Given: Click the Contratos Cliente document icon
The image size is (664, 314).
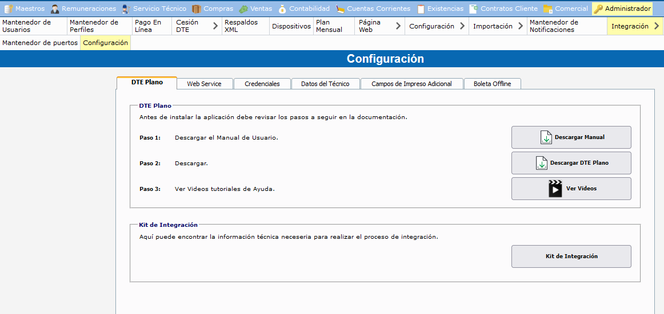Looking at the screenshot, I should [x=474, y=9].
